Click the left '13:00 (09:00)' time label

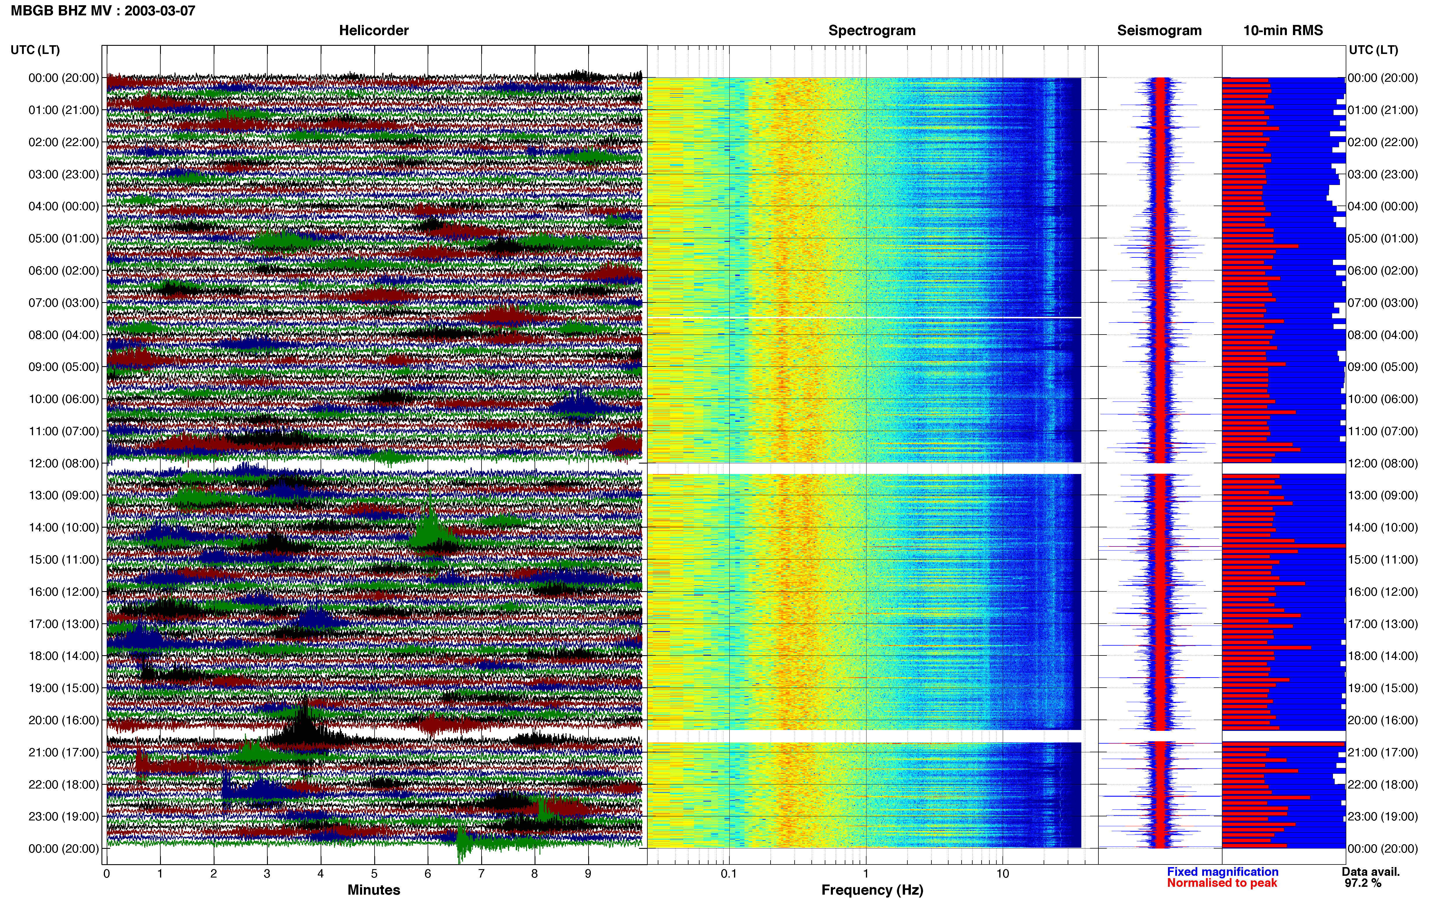[64, 495]
